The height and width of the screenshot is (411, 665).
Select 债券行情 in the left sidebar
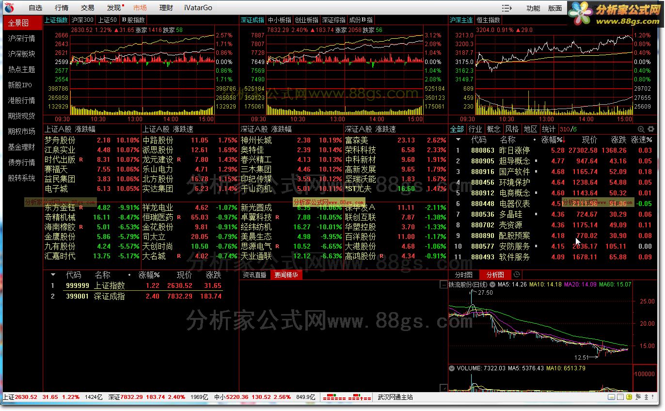(21, 162)
